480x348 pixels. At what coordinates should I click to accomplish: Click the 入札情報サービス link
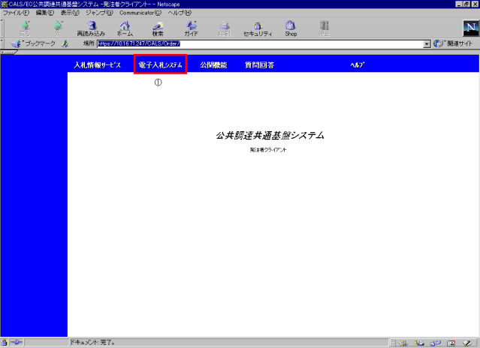(x=98, y=64)
